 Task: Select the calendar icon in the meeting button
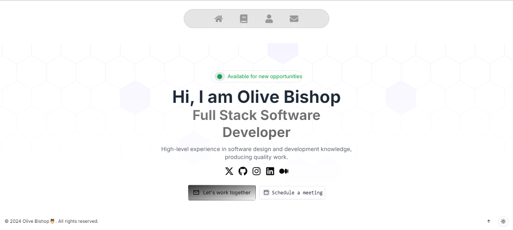click(266, 192)
